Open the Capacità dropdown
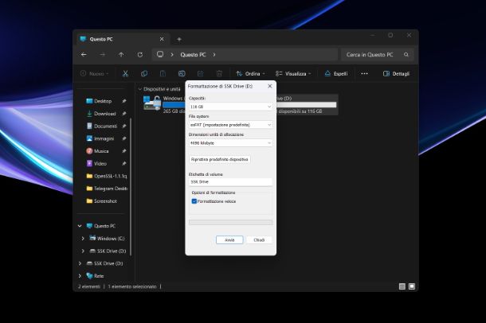Viewport: 486px width, 323px height. coord(230,106)
